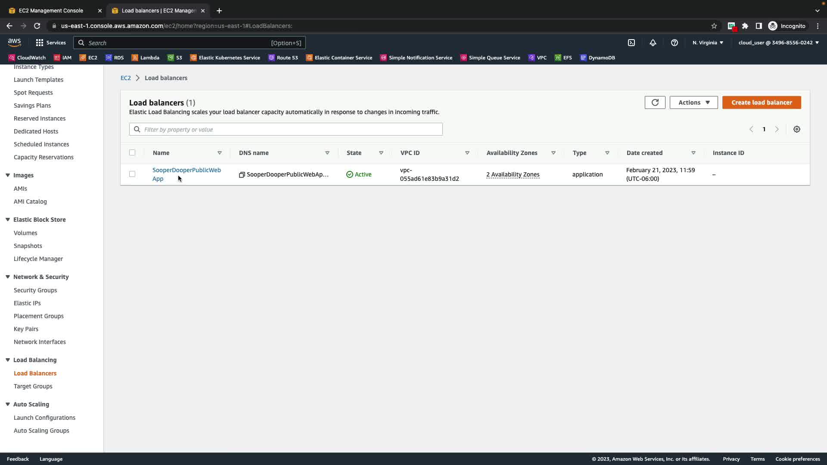This screenshot has height=465, width=827.
Task: Open the table preferences gear icon
Action: (x=796, y=129)
